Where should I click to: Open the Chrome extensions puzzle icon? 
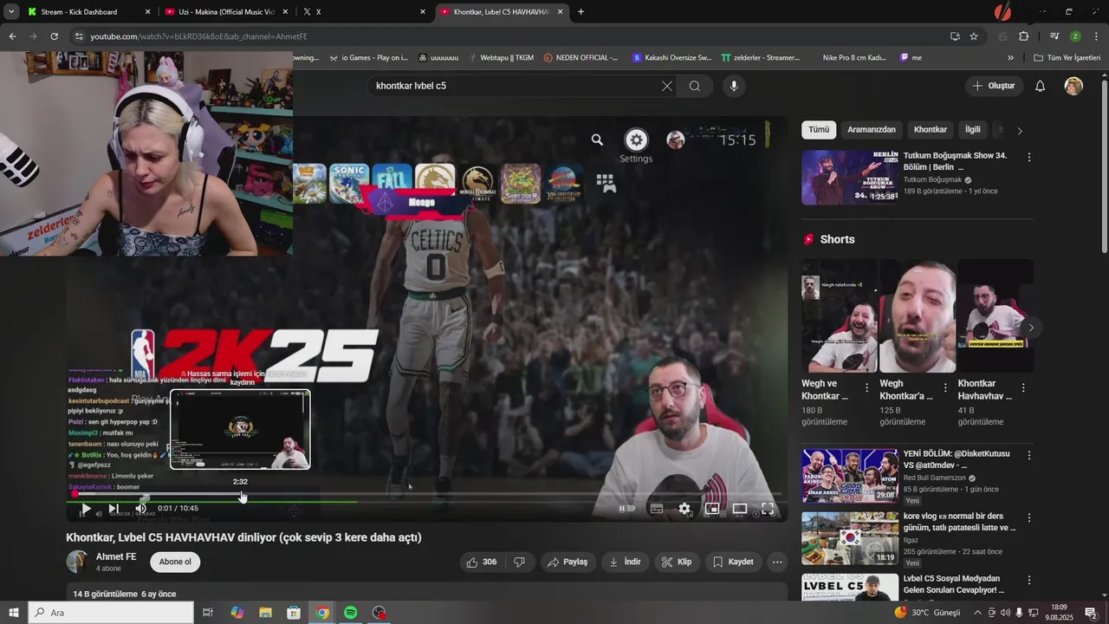click(x=1024, y=36)
